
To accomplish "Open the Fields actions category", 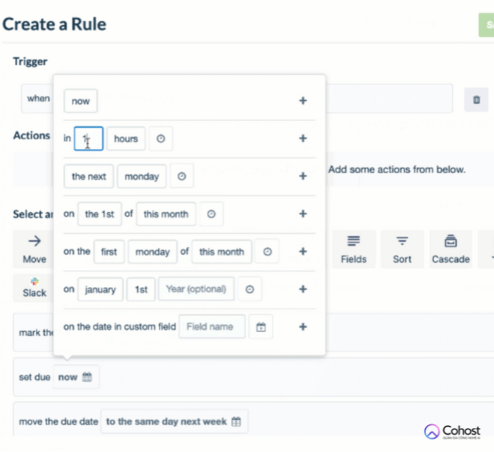I will [354, 250].
